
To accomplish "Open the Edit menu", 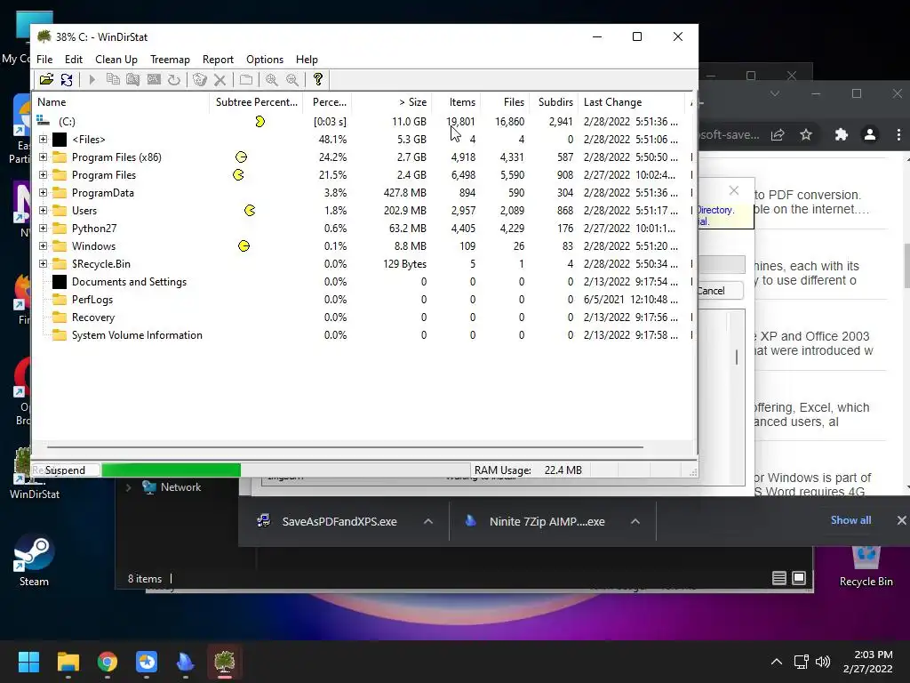I will click(74, 60).
